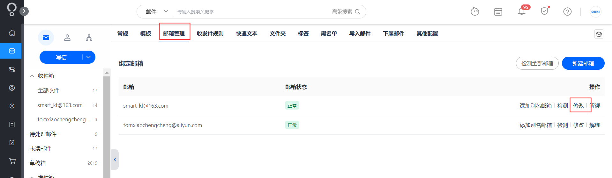This screenshot has height=178, width=612.
Task: Switch to the 邮箱管理 tab
Action: 174,33
